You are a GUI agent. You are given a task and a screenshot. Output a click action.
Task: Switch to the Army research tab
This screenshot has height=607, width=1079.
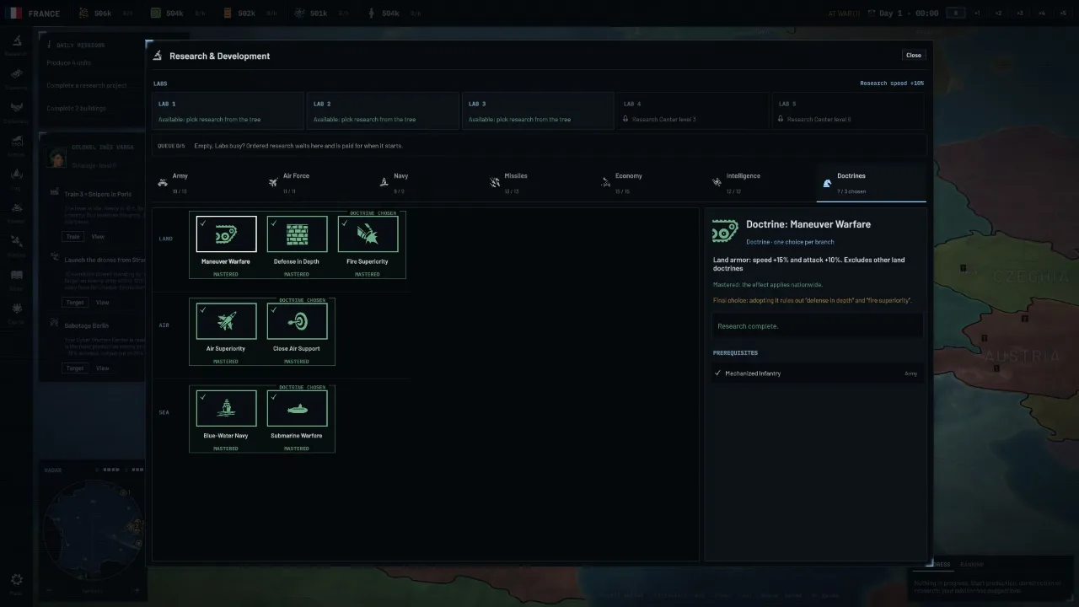click(207, 182)
